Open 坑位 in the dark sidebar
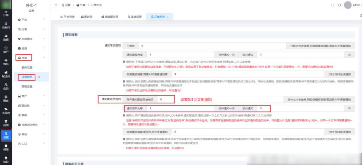Viewport: 362px width, 165px height. pos(6,160)
